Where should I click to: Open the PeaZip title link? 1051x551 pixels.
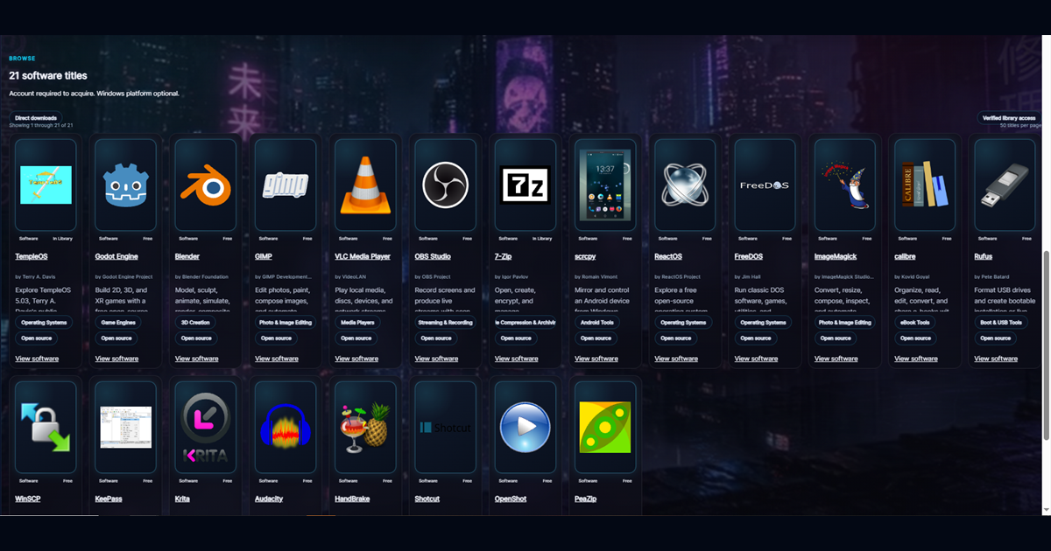587,499
